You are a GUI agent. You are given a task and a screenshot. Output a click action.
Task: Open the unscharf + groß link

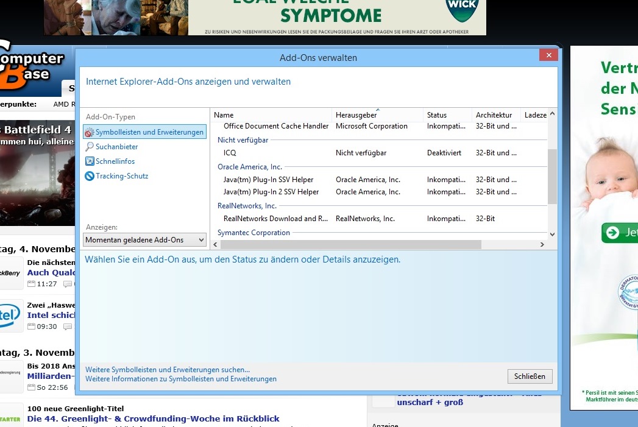tap(430, 402)
